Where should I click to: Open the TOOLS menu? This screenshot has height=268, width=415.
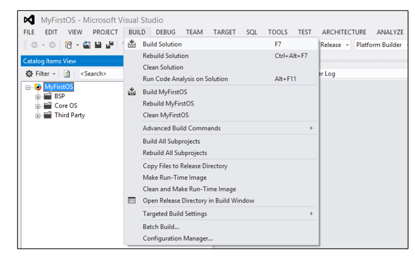278,32
